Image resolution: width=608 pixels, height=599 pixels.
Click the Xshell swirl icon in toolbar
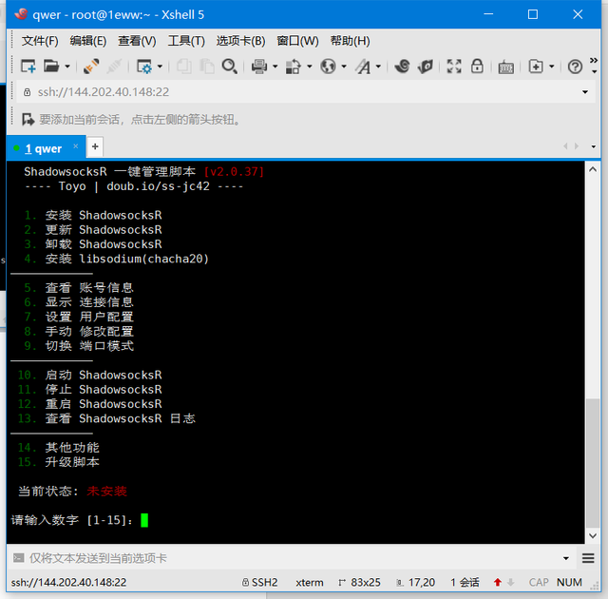[402, 67]
